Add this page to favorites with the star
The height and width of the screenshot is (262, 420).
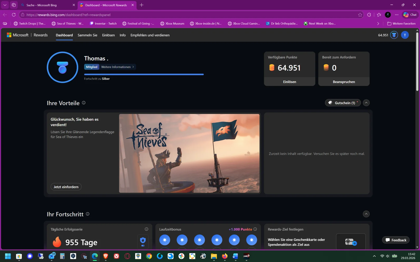[360, 15]
